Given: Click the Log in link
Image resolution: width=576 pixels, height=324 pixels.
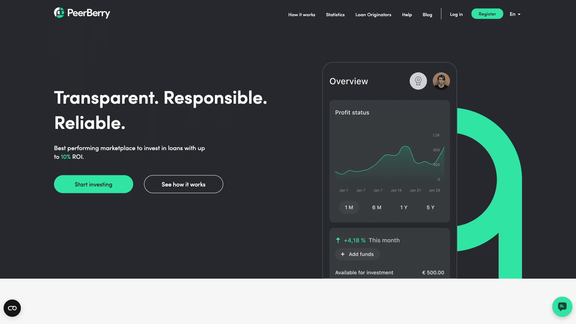Looking at the screenshot, I should coord(456,14).
